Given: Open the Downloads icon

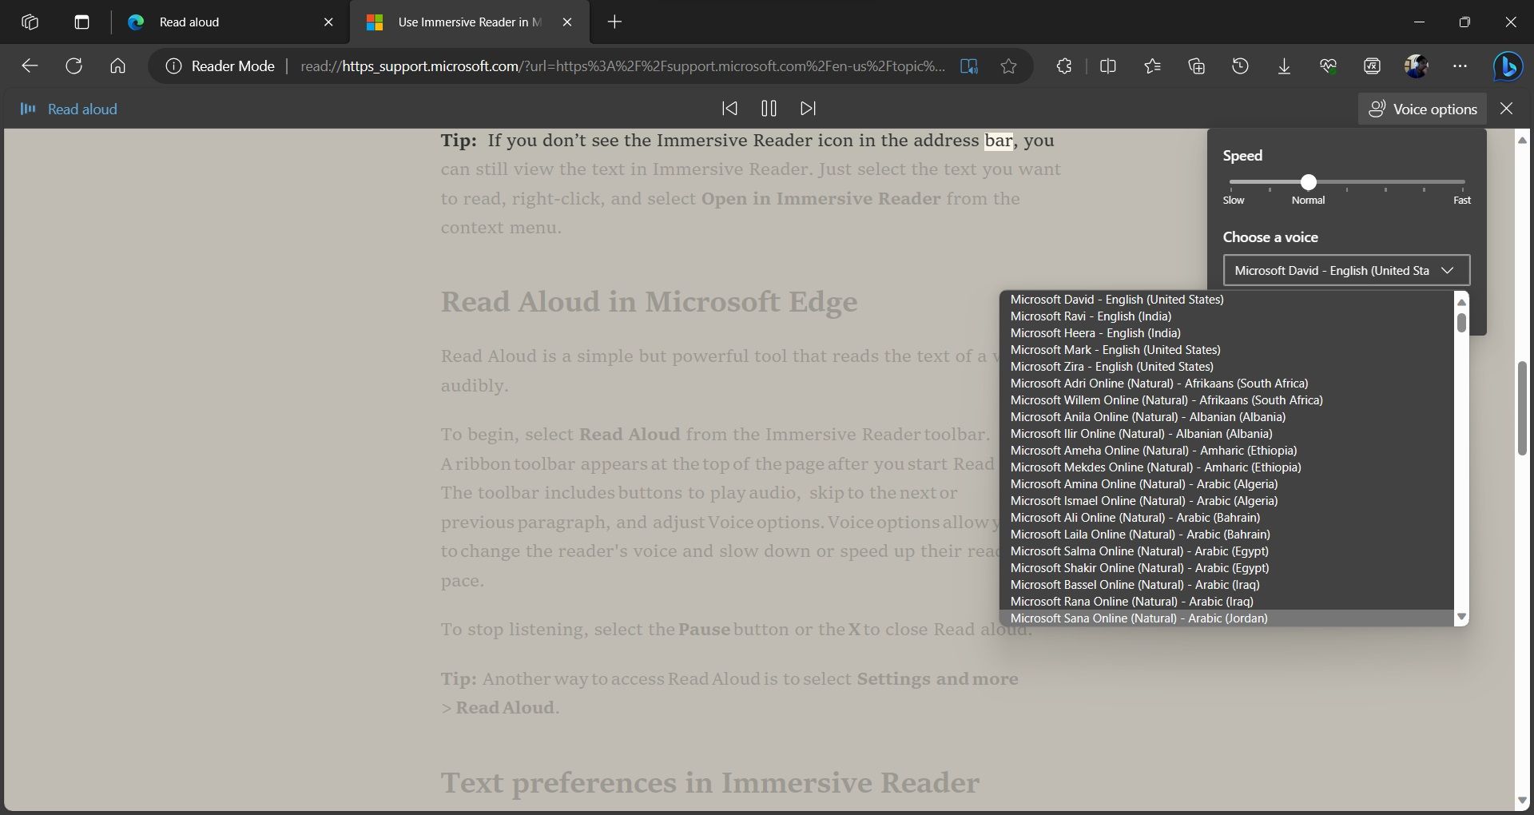Looking at the screenshot, I should pyautogui.click(x=1283, y=66).
